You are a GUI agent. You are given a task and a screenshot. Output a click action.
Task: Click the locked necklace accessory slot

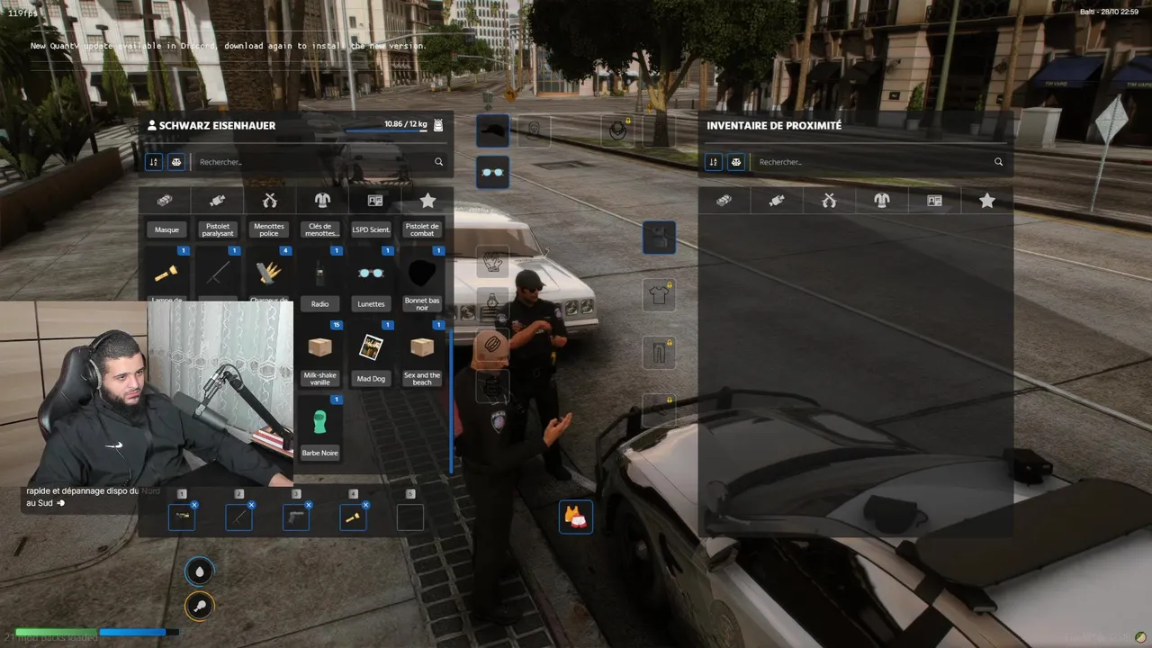[617, 130]
